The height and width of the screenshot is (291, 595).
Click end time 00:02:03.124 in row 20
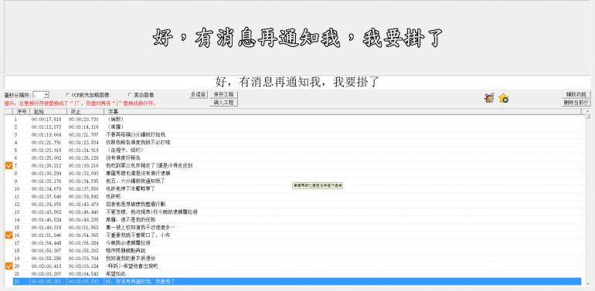83,266
